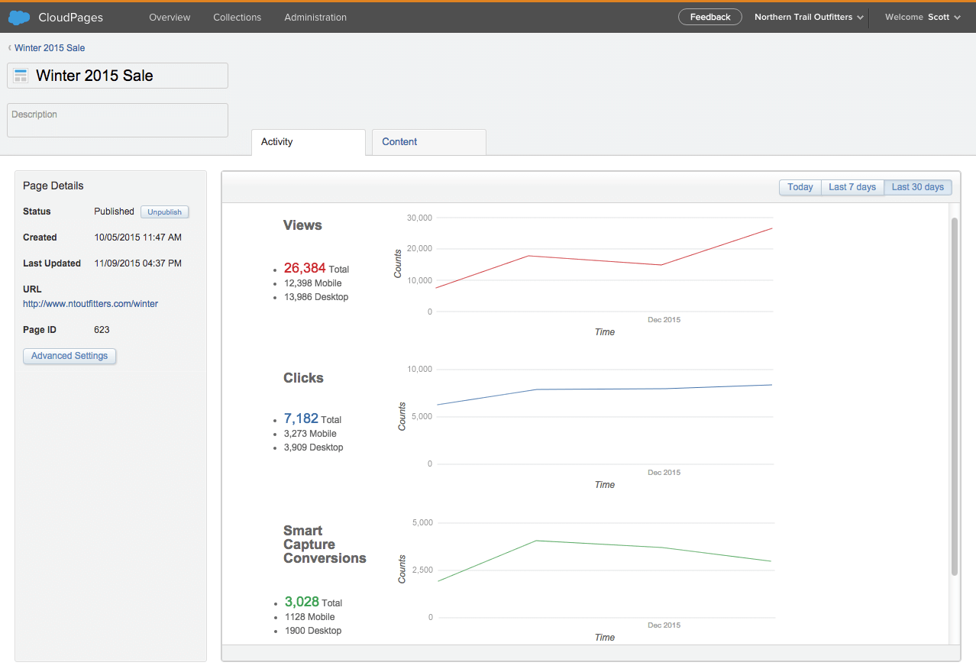
Task: Show activity for Last 30 days
Action: point(918,187)
